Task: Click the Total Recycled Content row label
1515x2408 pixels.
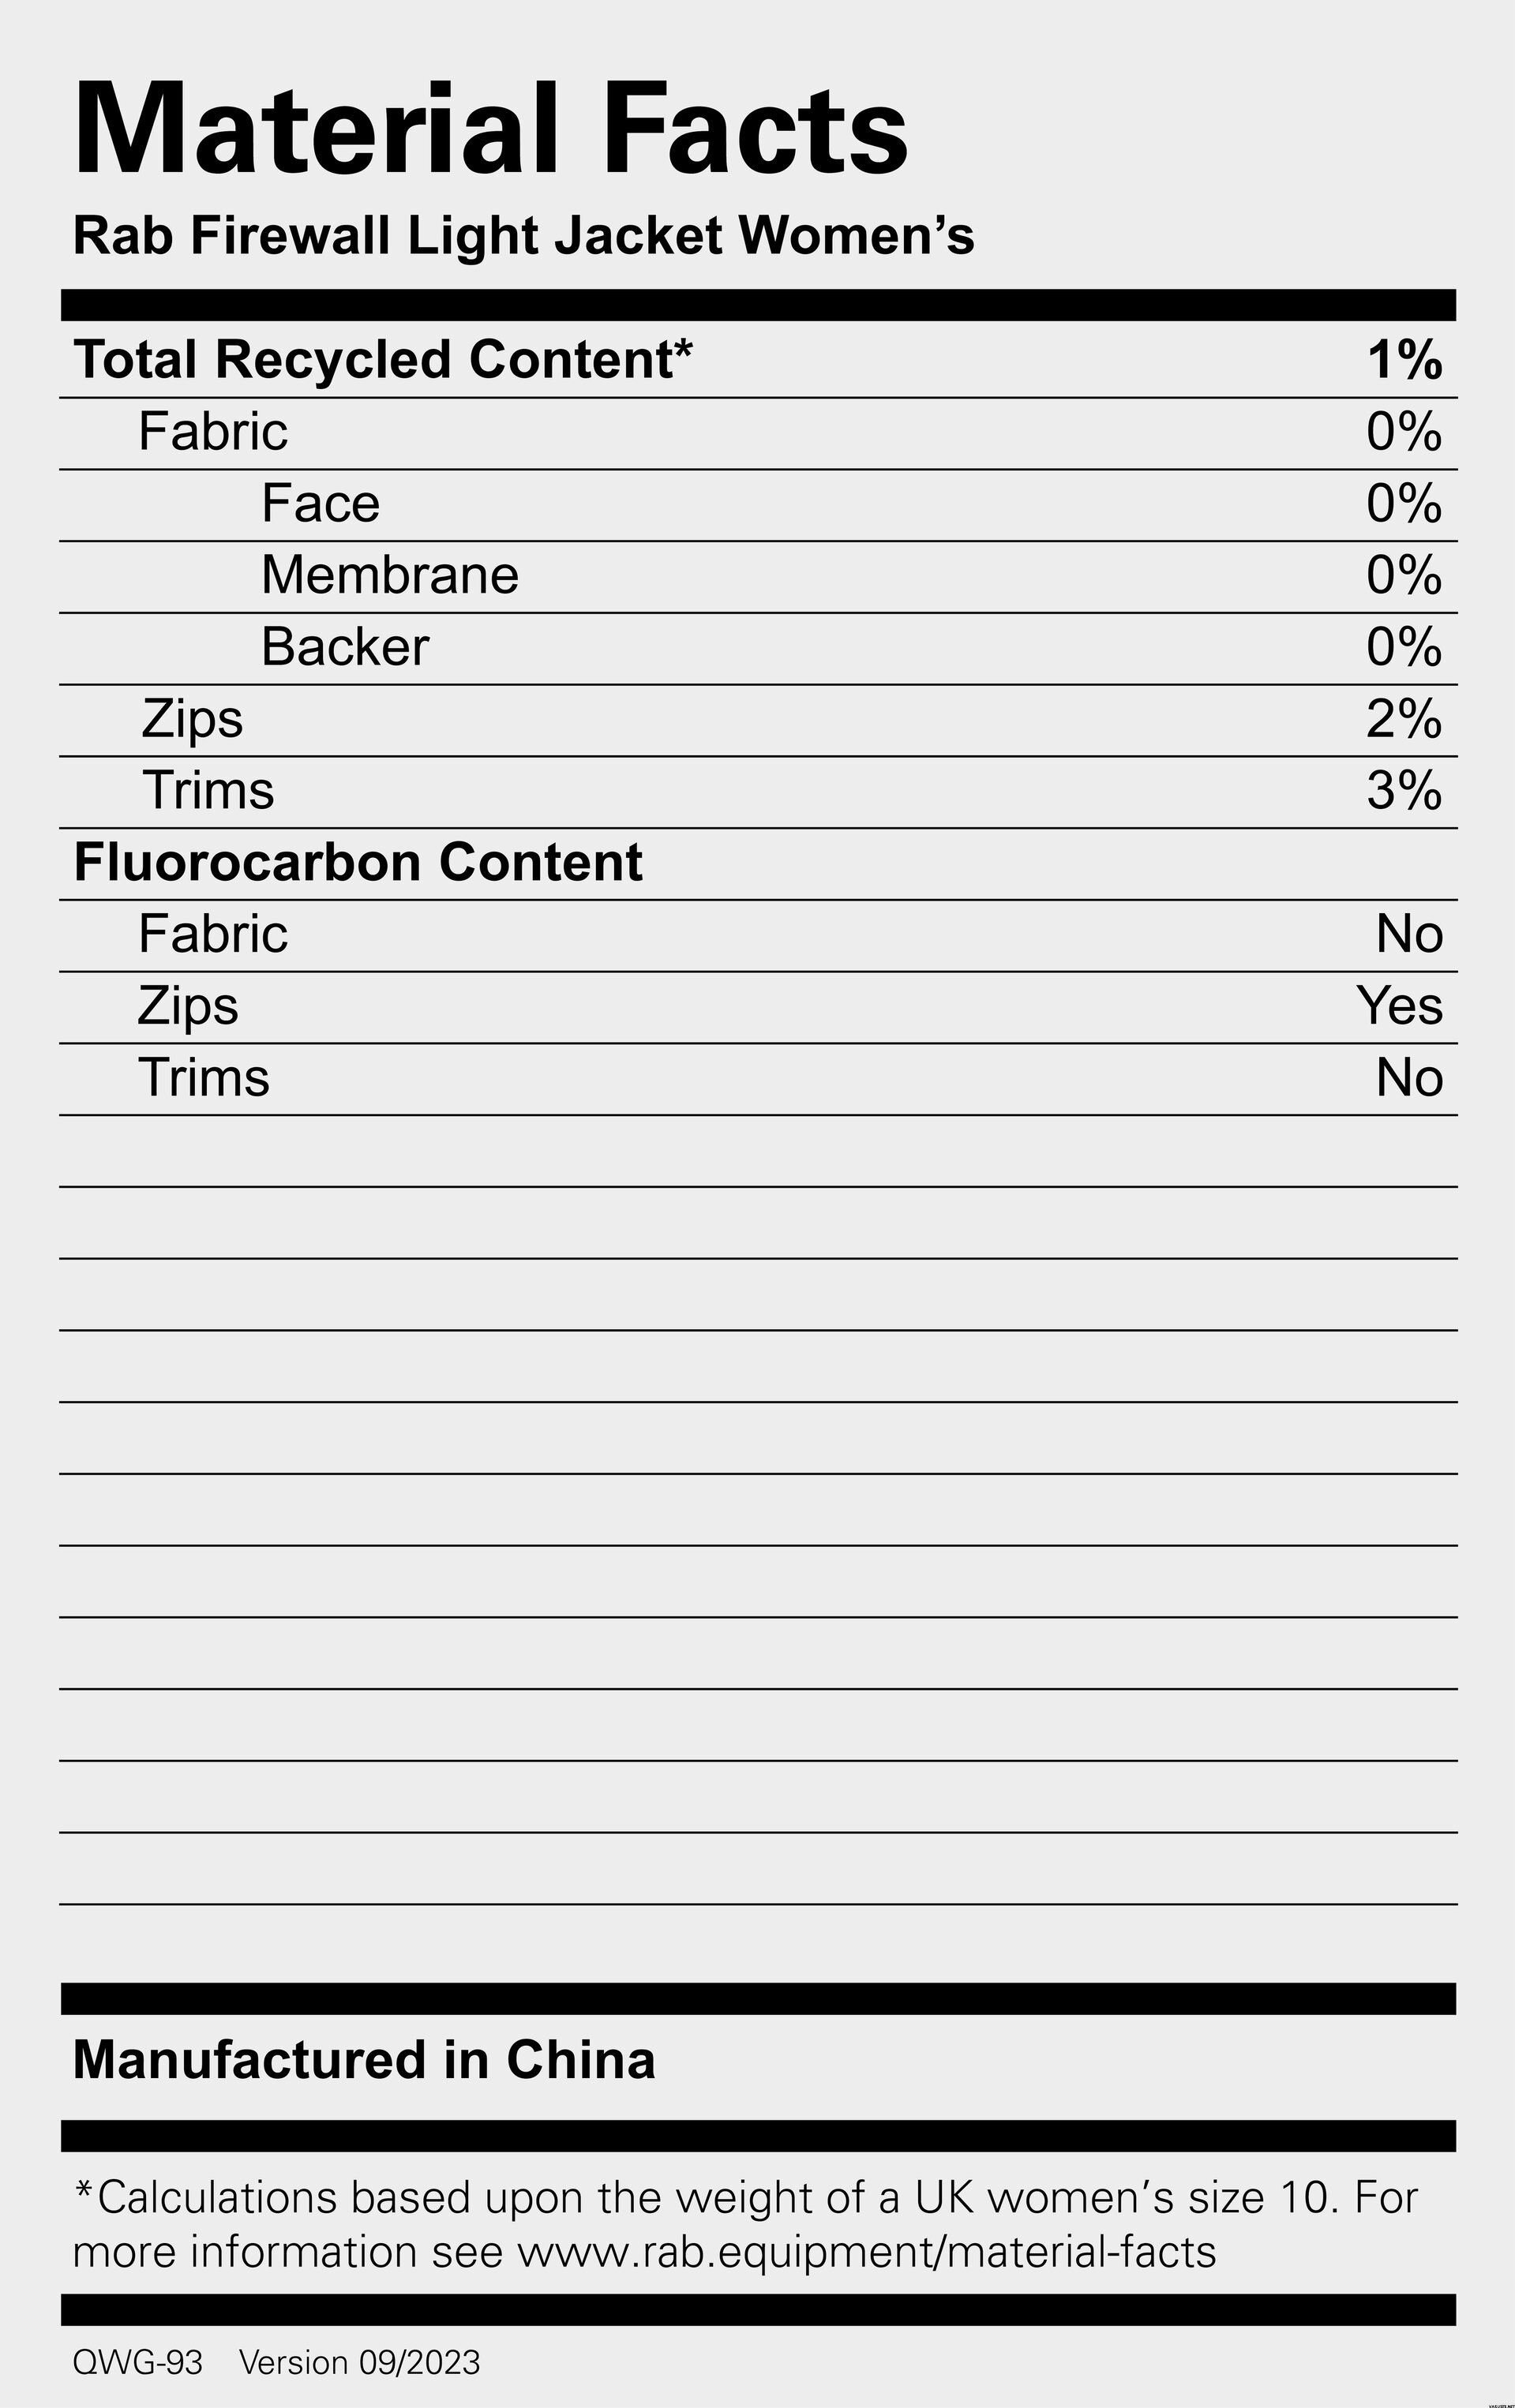Action: [383, 359]
